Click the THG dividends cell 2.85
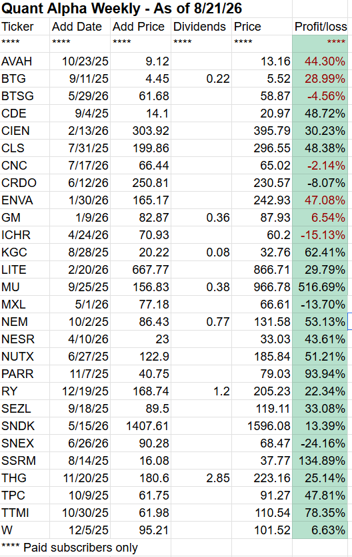The width and height of the screenshot is (352, 557). point(201,478)
